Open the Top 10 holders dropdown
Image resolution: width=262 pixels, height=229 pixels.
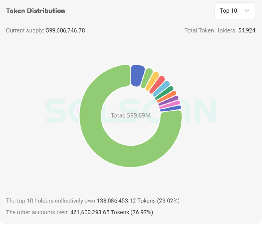point(235,11)
